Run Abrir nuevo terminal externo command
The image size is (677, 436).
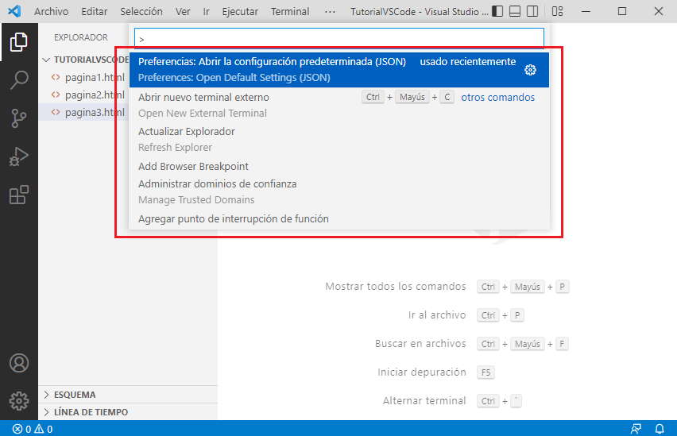(339, 105)
